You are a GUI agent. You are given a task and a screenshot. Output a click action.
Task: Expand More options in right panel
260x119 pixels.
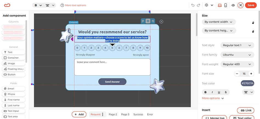click(213, 98)
